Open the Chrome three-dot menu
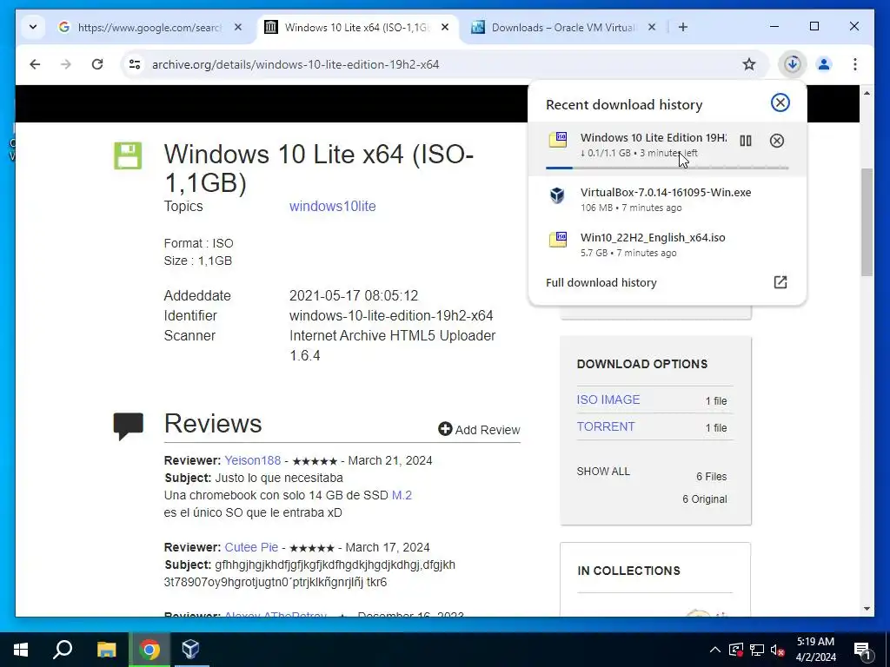 [x=855, y=64]
